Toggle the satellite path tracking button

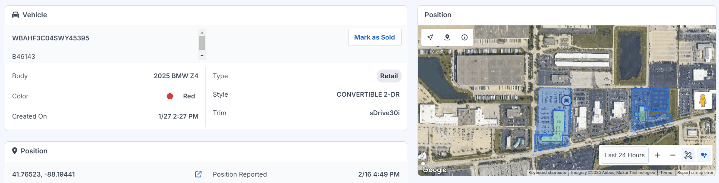click(688, 155)
